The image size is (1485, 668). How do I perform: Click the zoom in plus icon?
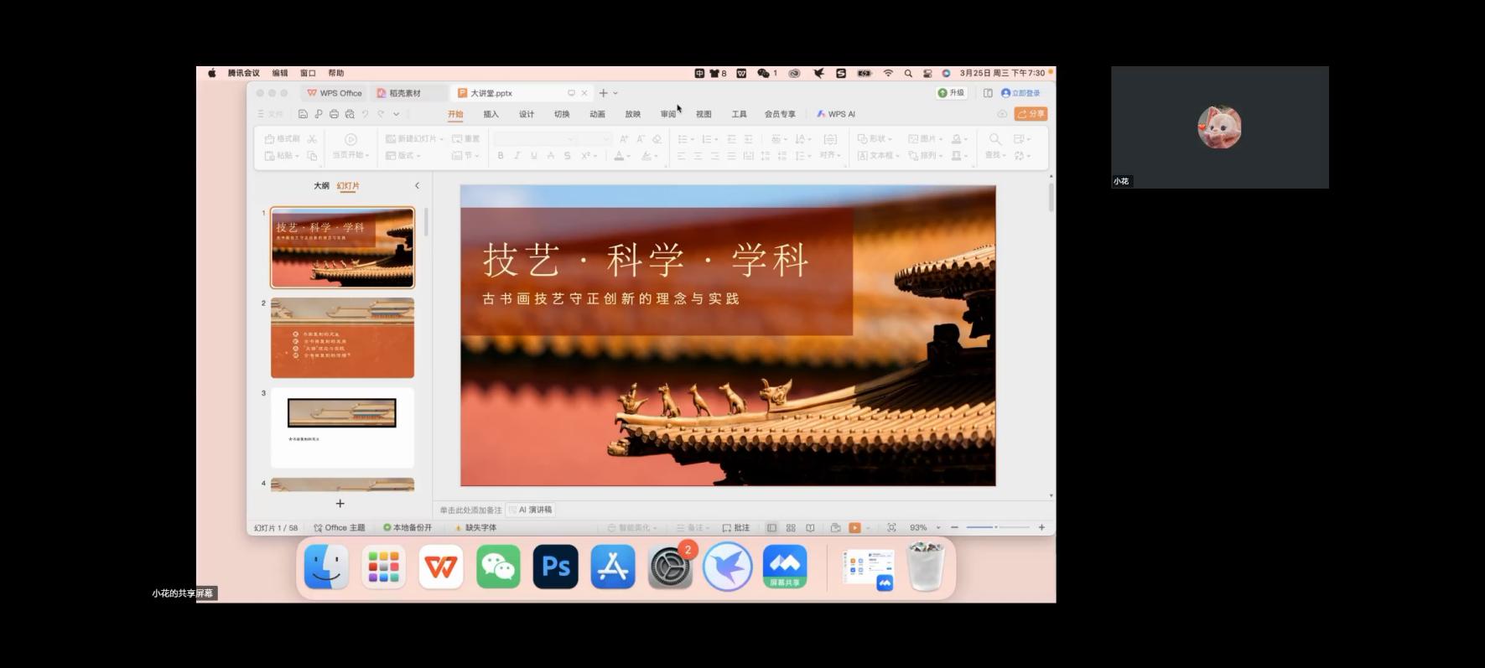[1041, 527]
